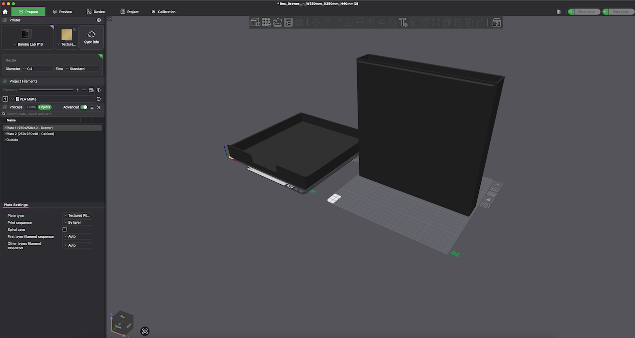Viewport: 635px width, 338px height.
Task: Switch to the Calibration tab
Action: tap(163, 11)
